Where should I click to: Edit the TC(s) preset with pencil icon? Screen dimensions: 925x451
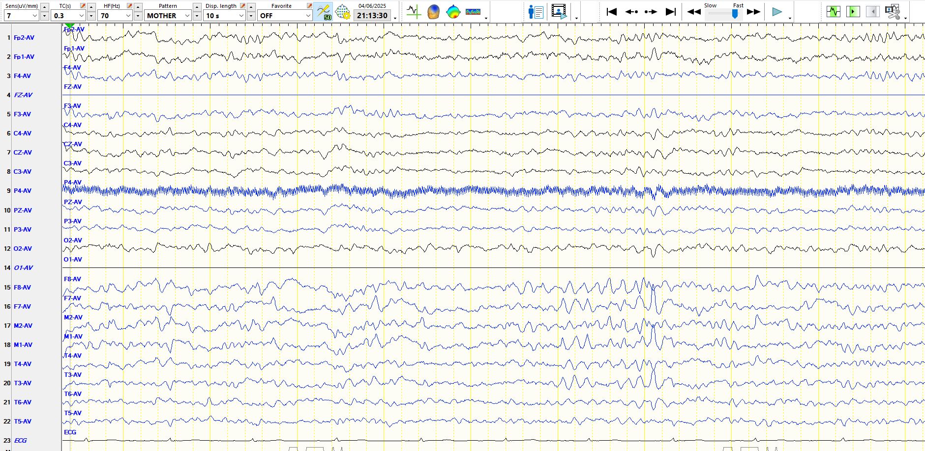pyautogui.click(x=83, y=6)
